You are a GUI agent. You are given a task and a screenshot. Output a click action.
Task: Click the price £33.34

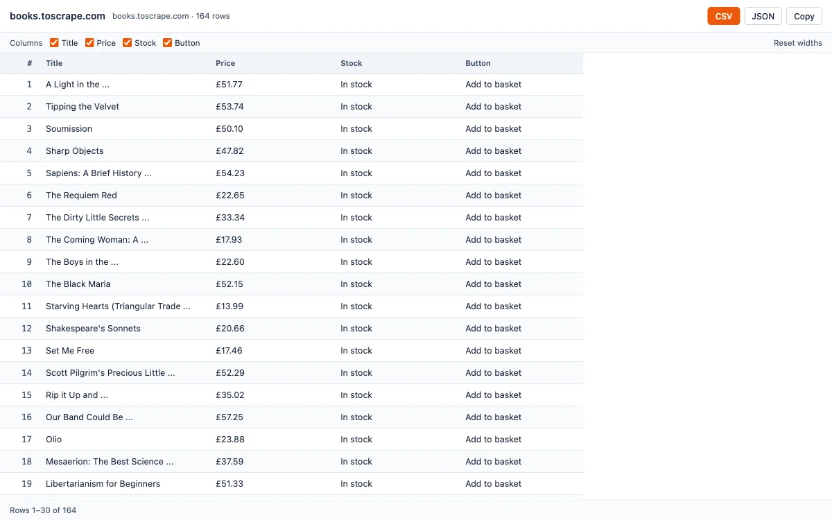coord(230,218)
